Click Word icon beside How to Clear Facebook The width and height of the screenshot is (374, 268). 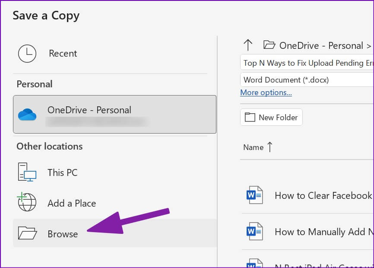[254, 195]
